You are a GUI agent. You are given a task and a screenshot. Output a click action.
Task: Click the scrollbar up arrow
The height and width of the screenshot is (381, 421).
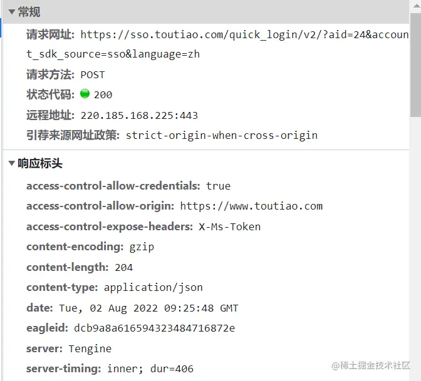(x=415, y=6)
